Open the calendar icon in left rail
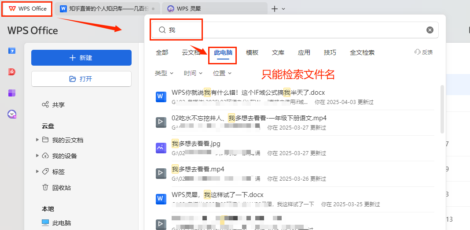The width and height of the screenshot is (470, 230). tap(12, 51)
